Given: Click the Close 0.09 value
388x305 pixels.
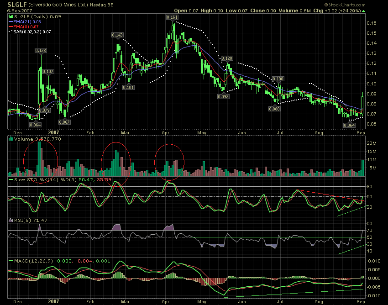Looking at the screenshot, I should [263, 11].
